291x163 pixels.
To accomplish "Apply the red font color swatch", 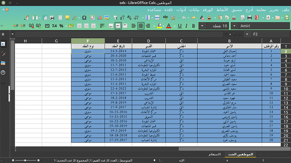I will [x=169, y=26].
